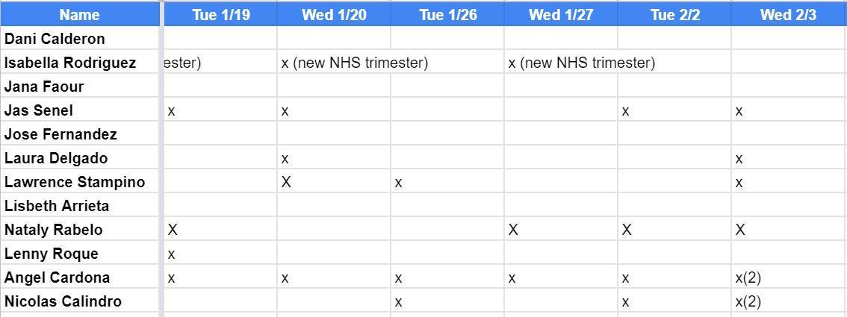This screenshot has height=317, width=847.
Task: Select the Tue 1/19 column header
Action: (220, 15)
